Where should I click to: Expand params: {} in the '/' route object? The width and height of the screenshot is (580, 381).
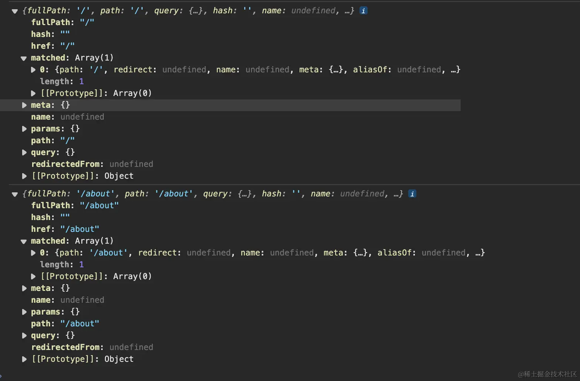point(24,129)
